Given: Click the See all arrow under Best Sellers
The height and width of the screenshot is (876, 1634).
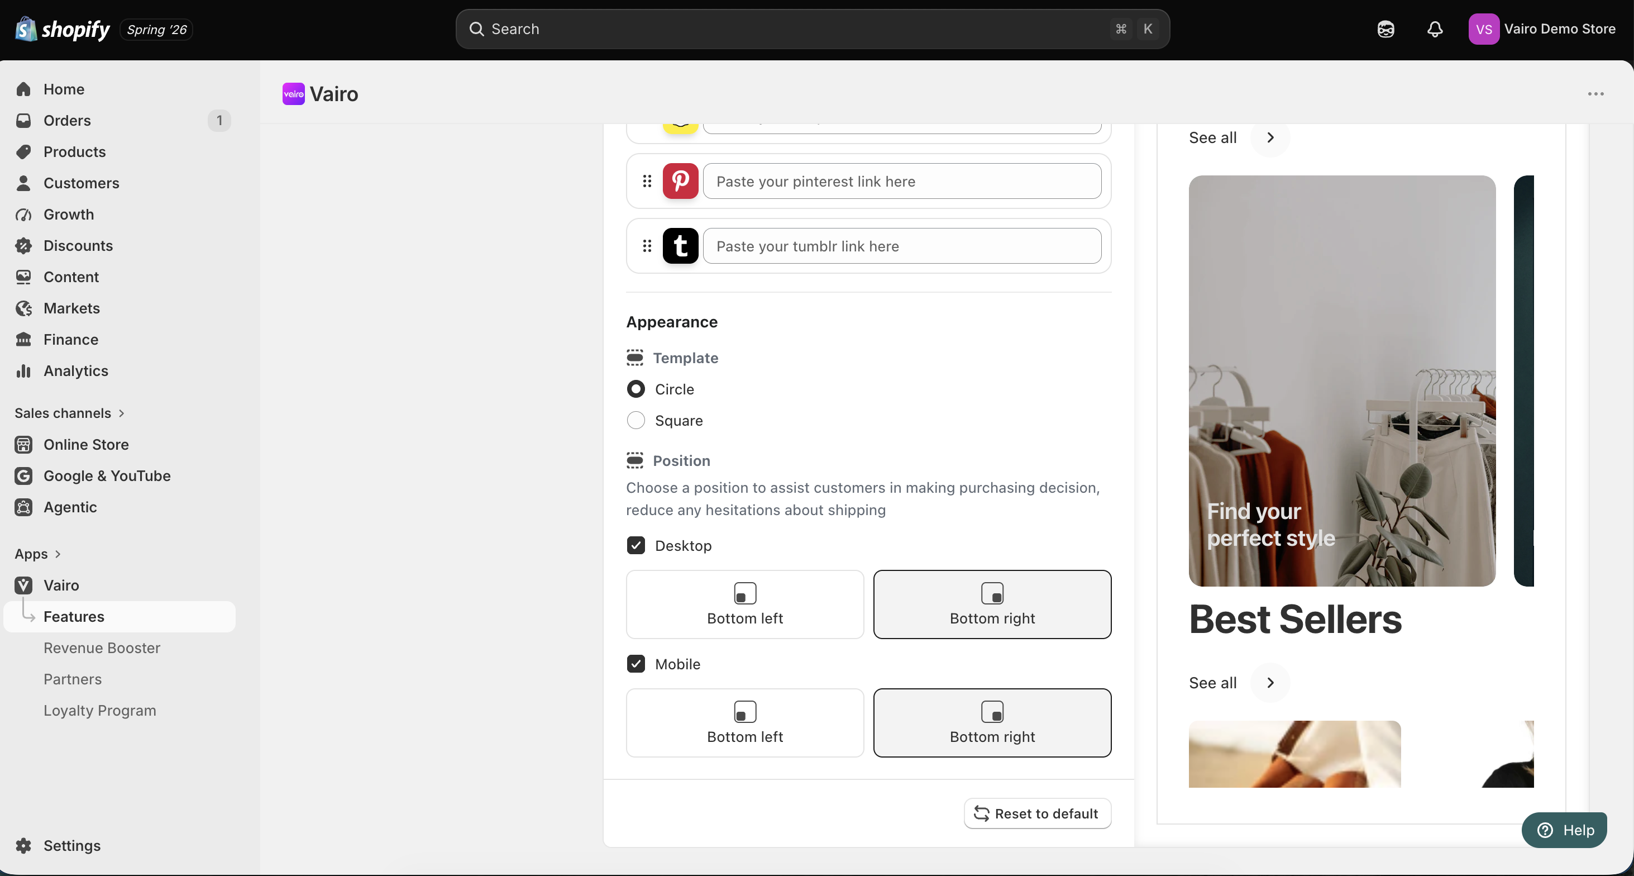Looking at the screenshot, I should pyautogui.click(x=1270, y=682).
